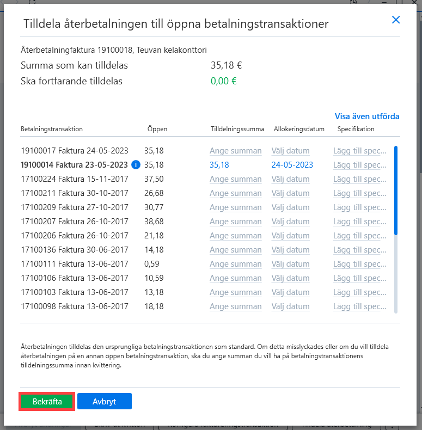The image size is (422, 430).
Task: Enter amount for invoice 17100098
Action: (x=235, y=306)
